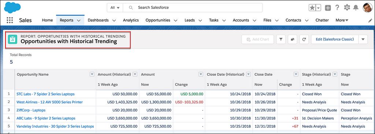Click the Salesforce cloud logo
Image resolution: width=375 pixels, height=134 pixels.
click(12, 8)
